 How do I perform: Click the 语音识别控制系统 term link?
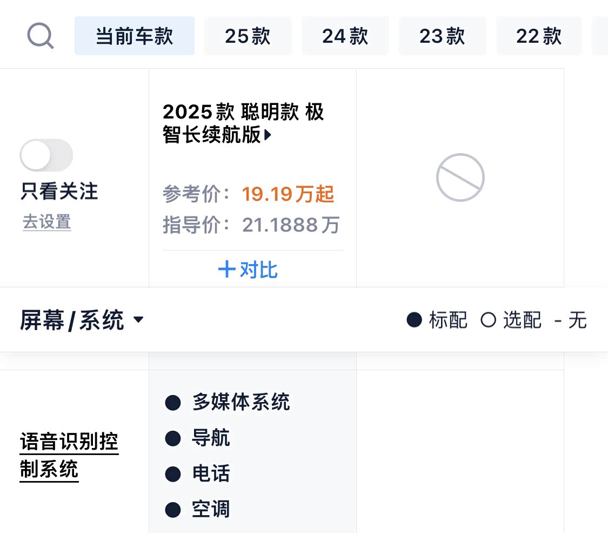click(x=69, y=456)
